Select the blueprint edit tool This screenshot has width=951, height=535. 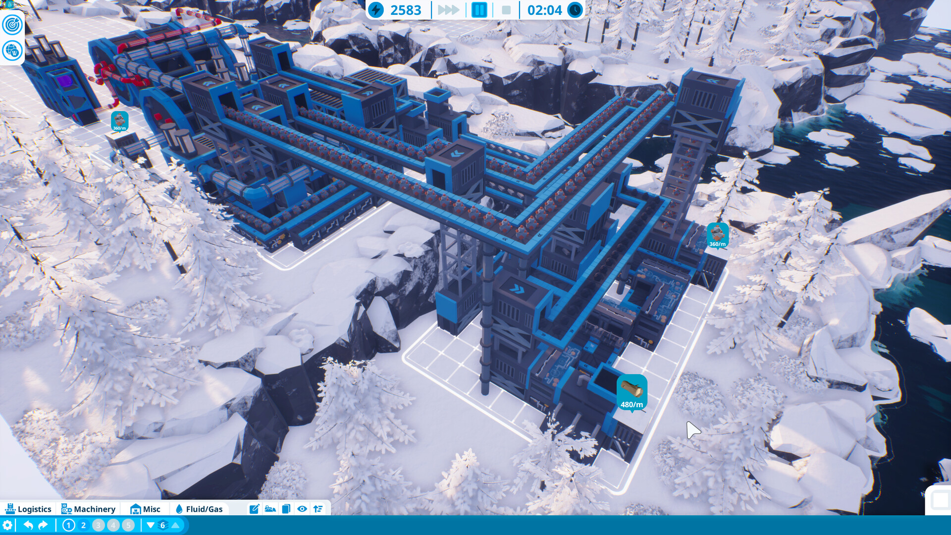[x=255, y=509]
